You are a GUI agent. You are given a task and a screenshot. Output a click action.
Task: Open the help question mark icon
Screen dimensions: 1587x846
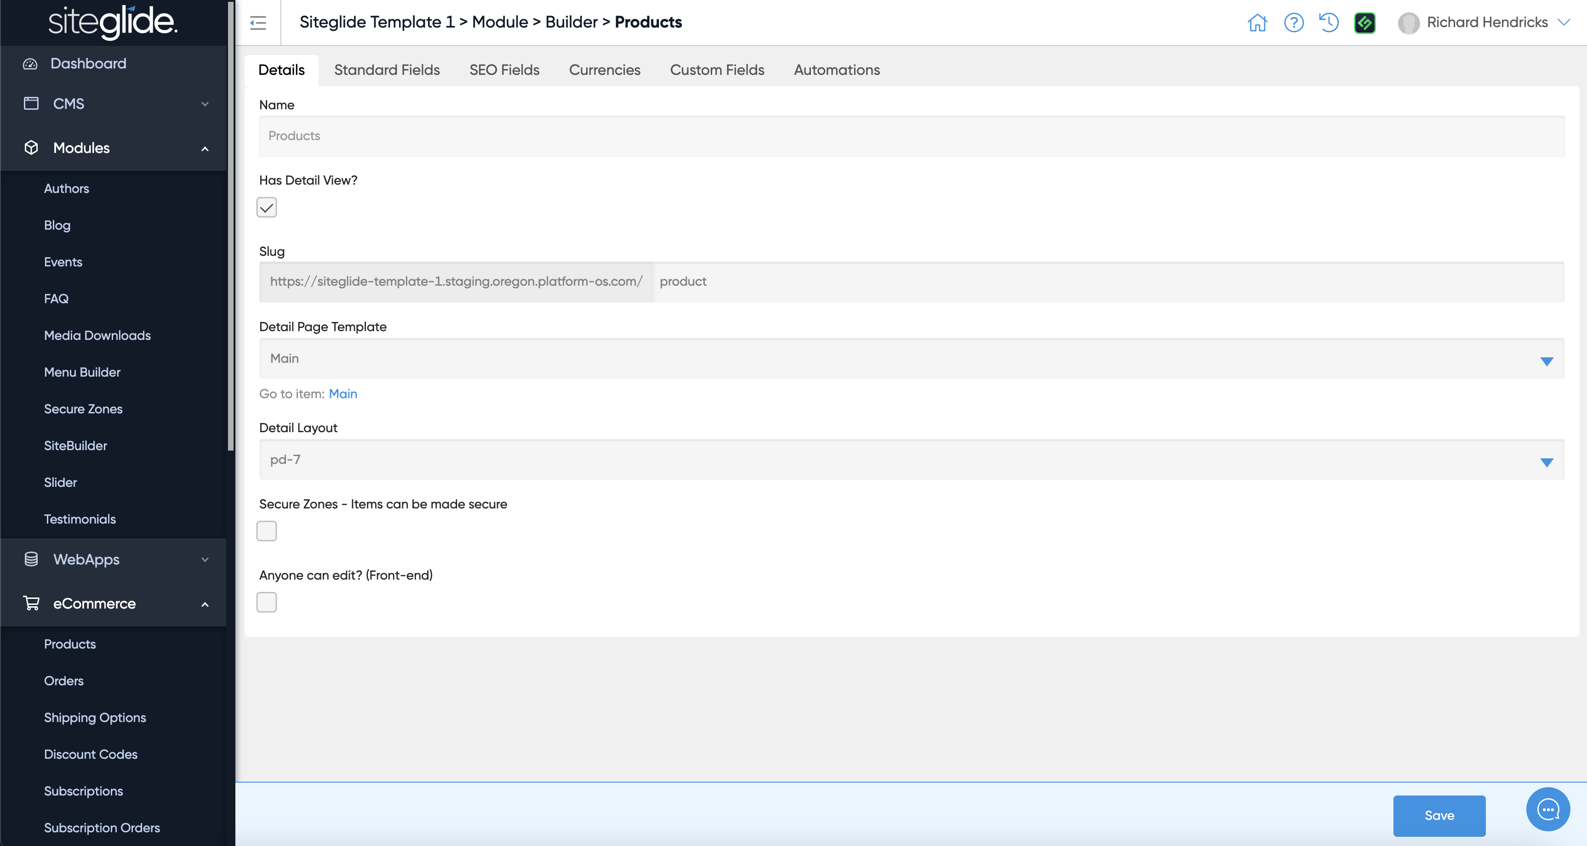(1293, 23)
